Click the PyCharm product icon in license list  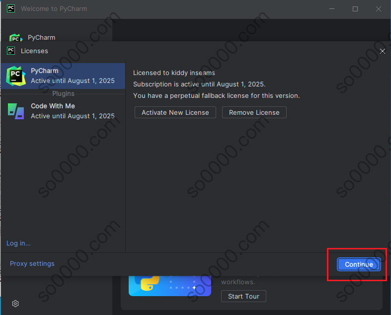[16, 76]
